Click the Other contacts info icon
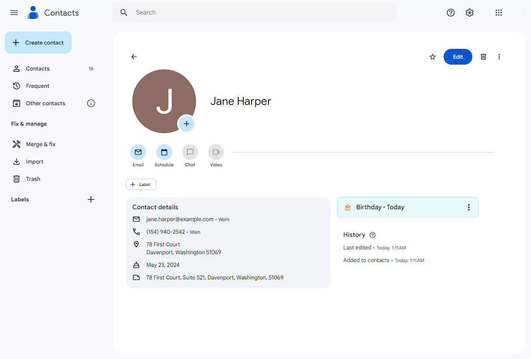The height and width of the screenshot is (359, 531). (91, 103)
